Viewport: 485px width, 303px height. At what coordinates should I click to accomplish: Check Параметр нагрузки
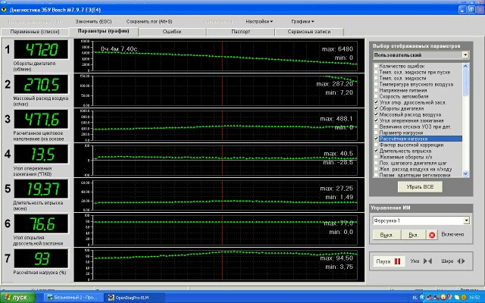coord(376,133)
